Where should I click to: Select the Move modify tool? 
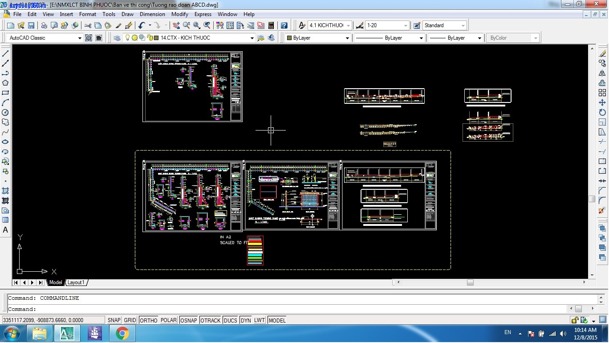[602, 102]
